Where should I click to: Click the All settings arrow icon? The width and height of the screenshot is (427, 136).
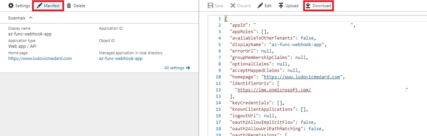tap(188, 68)
